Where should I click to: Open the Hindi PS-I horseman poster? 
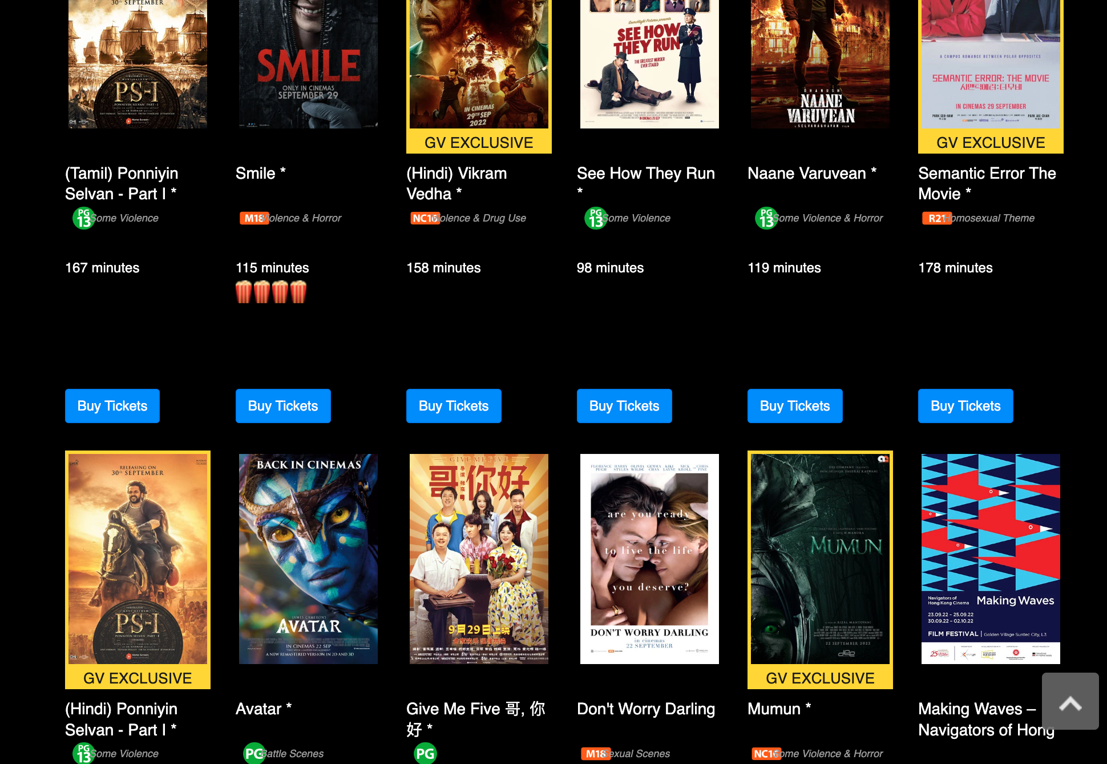pos(138,559)
